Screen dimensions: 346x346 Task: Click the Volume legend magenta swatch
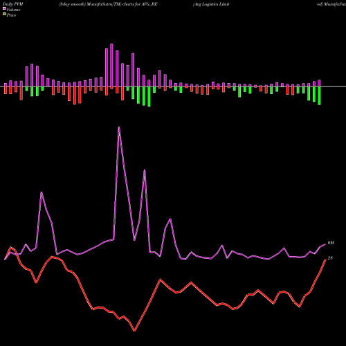coord(4,8)
